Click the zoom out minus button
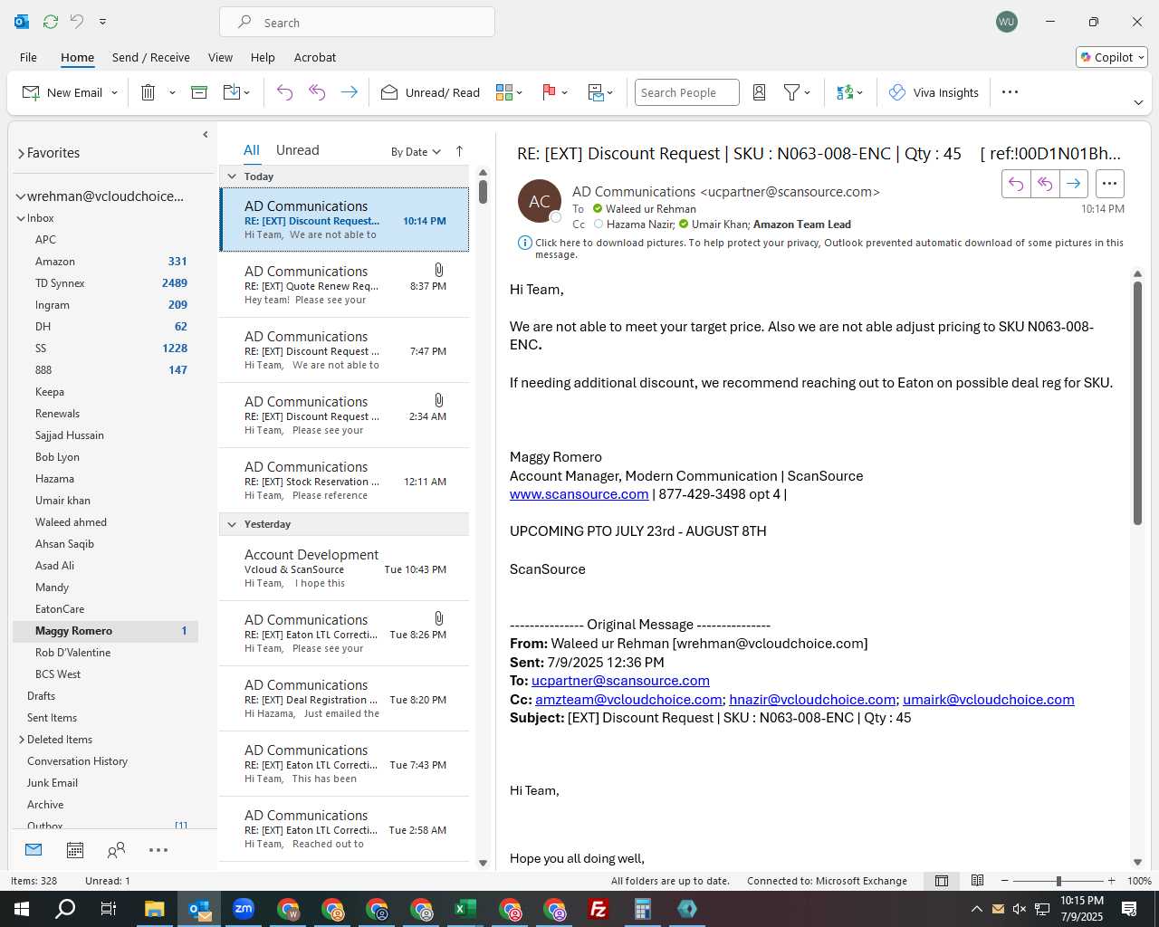 1004,881
